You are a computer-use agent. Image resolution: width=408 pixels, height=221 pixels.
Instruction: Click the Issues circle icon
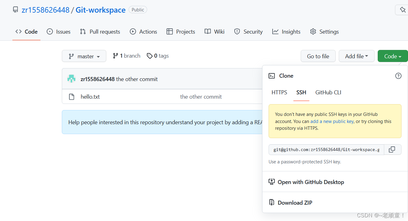tap(50, 31)
